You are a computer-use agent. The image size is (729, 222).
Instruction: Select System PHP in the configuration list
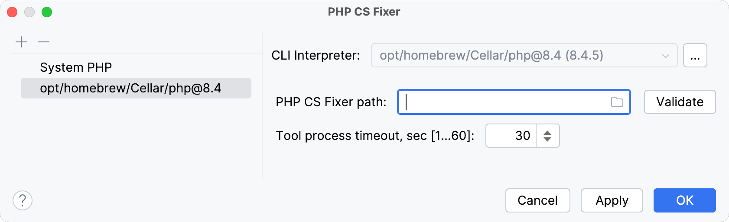click(x=76, y=67)
